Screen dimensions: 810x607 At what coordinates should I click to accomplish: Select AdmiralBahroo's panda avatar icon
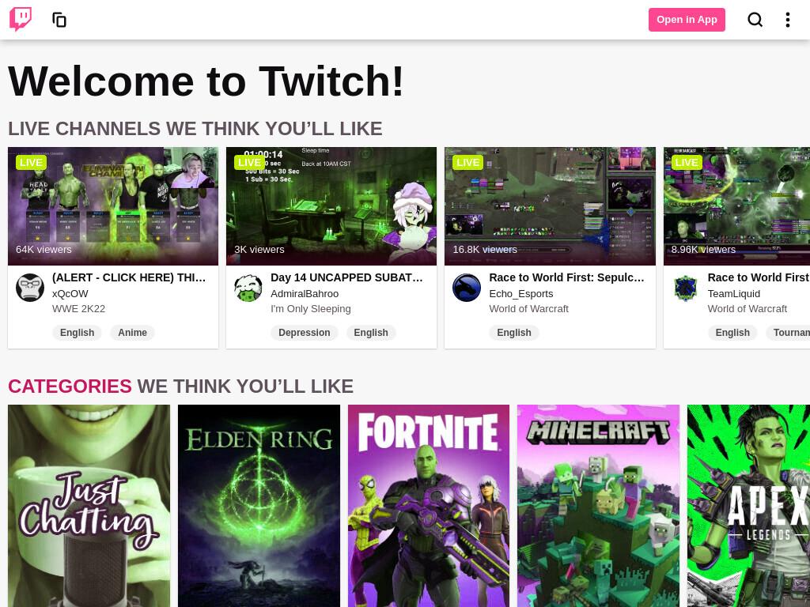(x=248, y=288)
